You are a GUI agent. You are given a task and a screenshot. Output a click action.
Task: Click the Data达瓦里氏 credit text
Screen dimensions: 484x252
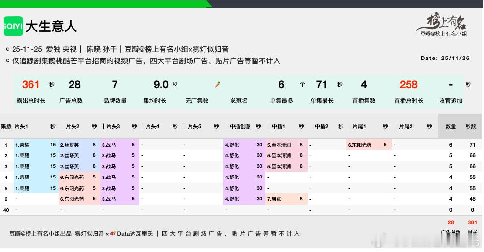coord(135,234)
